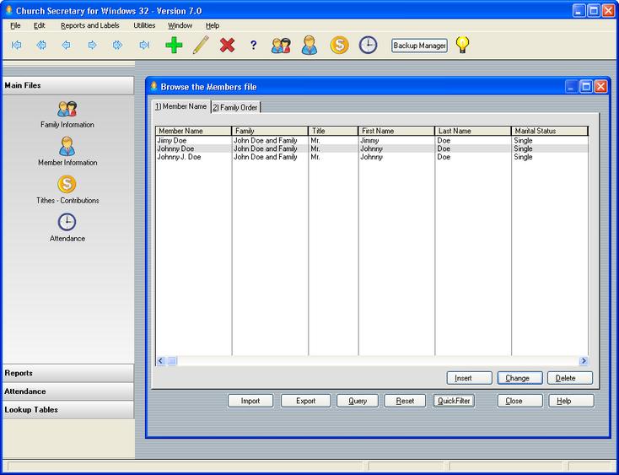This screenshot has height=475, width=619.
Task: Open families via toolbar two-people icon
Action: [x=281, y=46]
